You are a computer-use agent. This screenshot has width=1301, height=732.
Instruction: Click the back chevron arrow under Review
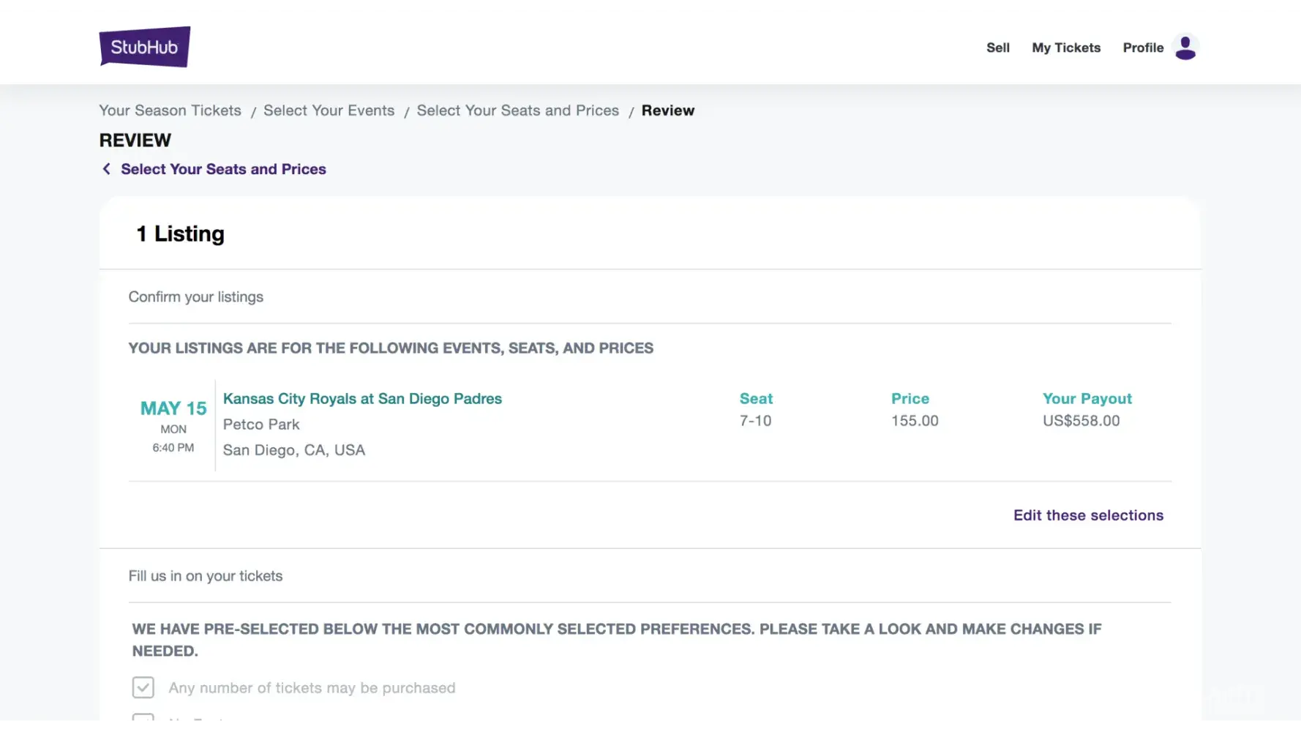pos(107,169)
